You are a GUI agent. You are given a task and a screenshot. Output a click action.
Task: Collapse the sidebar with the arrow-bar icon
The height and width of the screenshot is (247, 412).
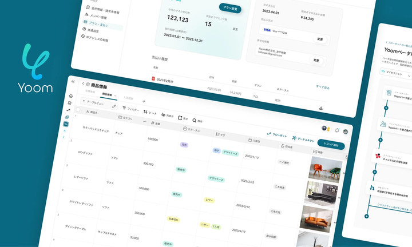coord(73,81)
